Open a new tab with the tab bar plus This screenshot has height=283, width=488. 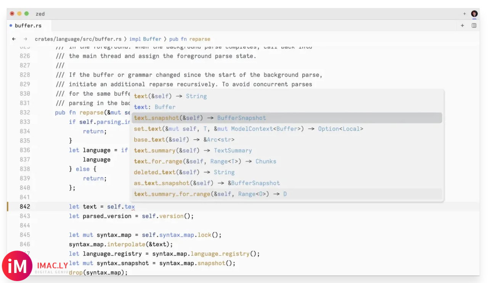point(462,26)
